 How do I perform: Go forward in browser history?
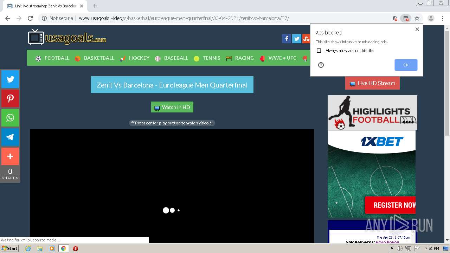click(19, 18)
